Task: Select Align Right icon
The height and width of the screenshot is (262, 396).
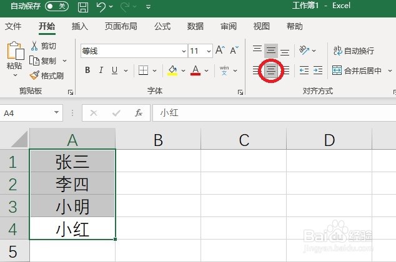Action: point(287,70)
